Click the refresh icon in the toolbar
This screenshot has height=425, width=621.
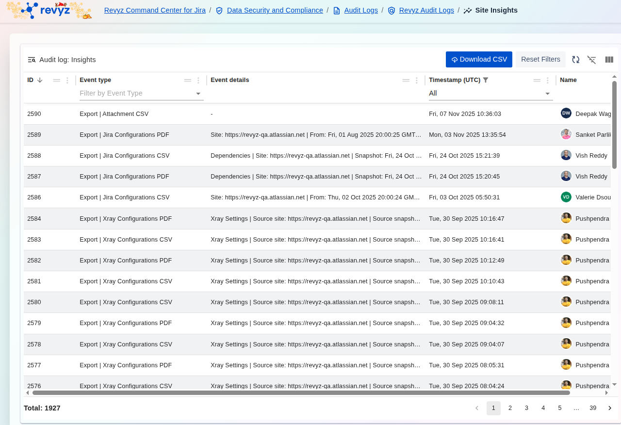(x=575, y=60)
